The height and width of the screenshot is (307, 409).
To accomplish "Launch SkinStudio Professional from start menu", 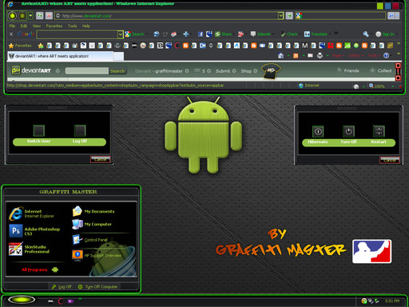I will (x=15, y=249).
